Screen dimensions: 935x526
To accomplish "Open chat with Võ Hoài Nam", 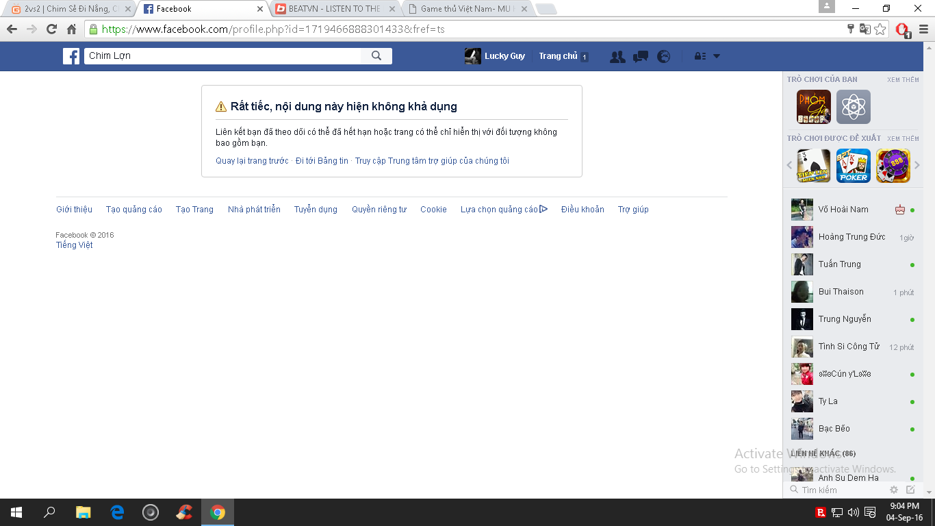I will coord(843,210).
